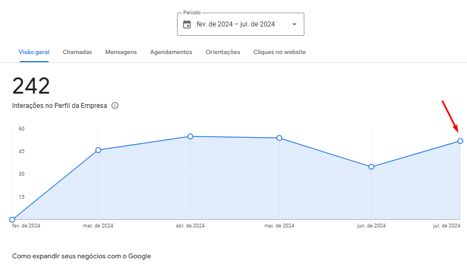Switch to the Orientações tab
467x266 pixels.
tap(223, 52)
